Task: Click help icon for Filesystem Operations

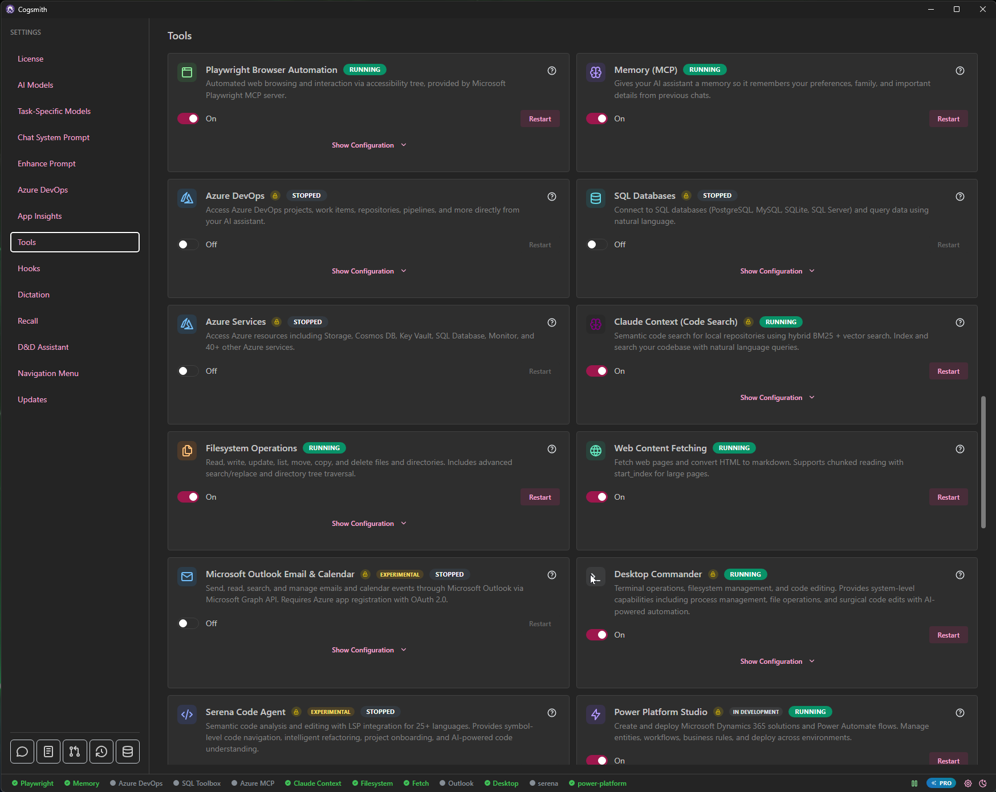Action: (x=552, y=449)
